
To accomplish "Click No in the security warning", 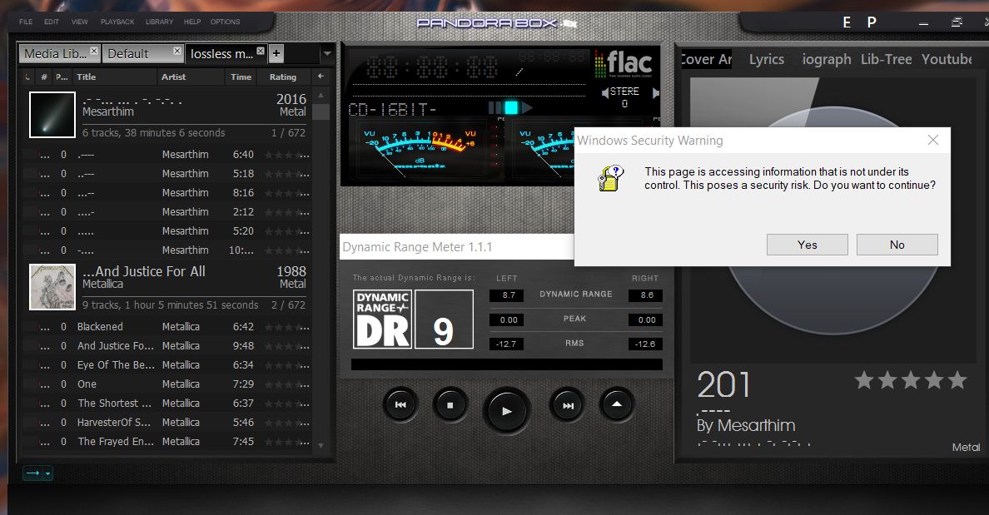I will 897,245.
